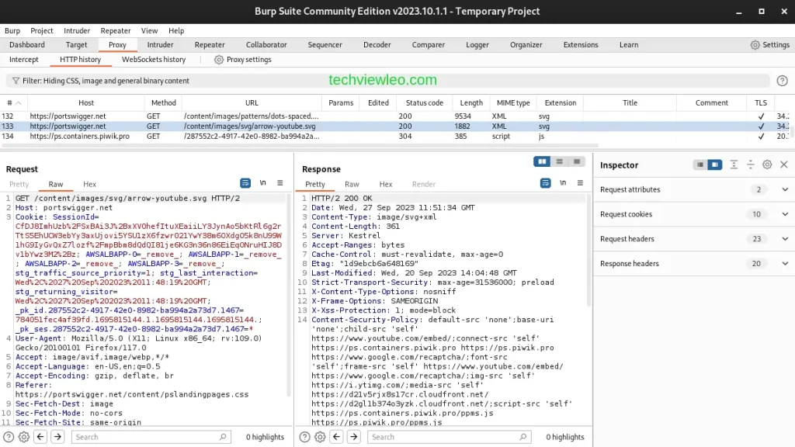Image resolution: width=795 pixels, height=447 pixels.
Task: Click the filter help question mark icon
Action: tap(782, 81)
